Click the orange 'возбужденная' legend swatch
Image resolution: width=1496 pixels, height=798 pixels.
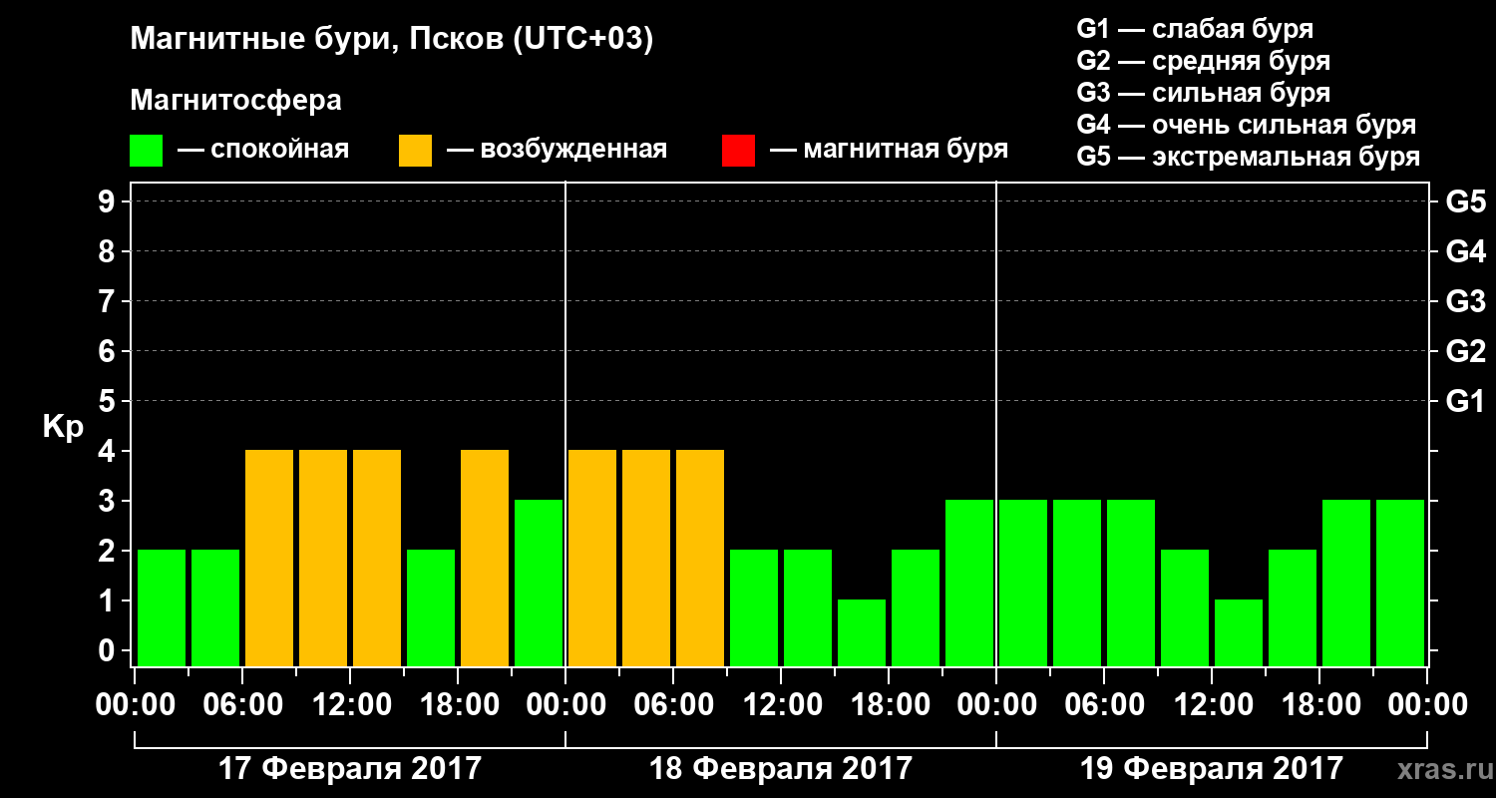(415, 151)
